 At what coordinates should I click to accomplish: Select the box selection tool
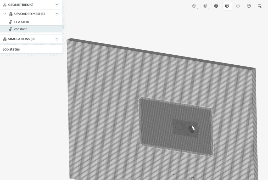click(259, 5)
